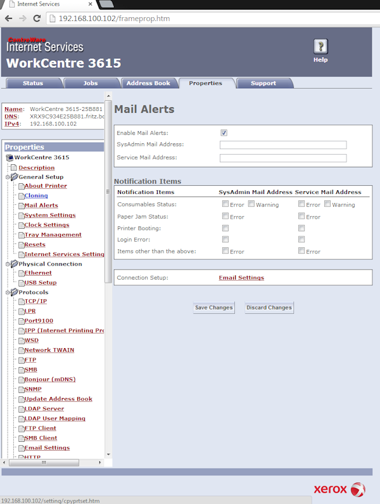Click the Help question mark icon

[320, 46]
